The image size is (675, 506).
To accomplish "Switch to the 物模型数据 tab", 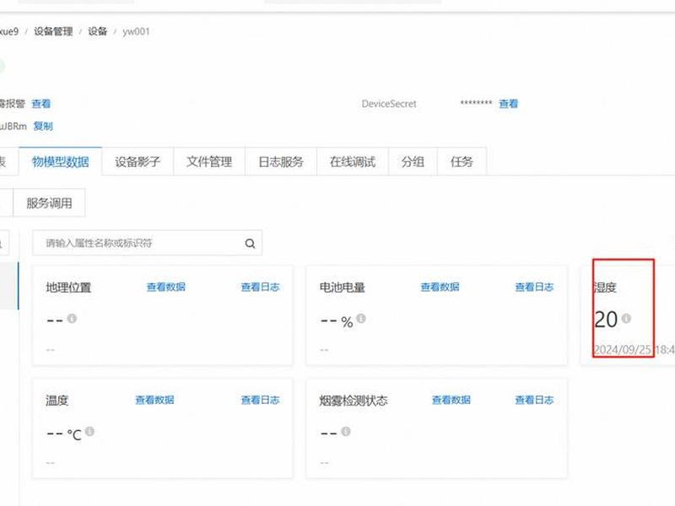I will click(60, 162).
